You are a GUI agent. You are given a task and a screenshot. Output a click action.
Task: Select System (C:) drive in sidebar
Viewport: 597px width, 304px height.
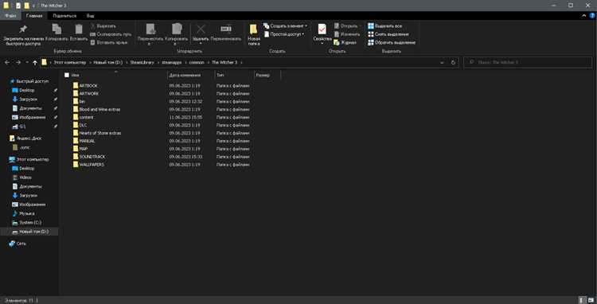pyautogui.click(x=26, y=223)
